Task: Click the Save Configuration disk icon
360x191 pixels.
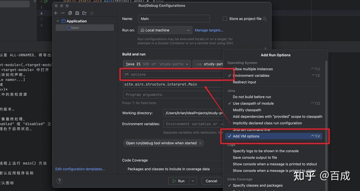Action: point(77,13)
